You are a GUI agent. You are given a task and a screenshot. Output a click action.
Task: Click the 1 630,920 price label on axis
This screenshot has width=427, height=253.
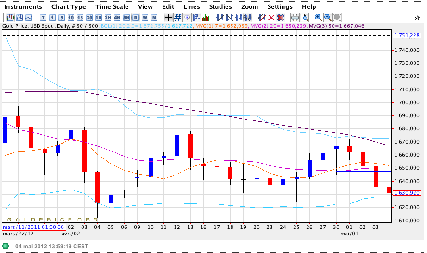[x=407, y=193]
